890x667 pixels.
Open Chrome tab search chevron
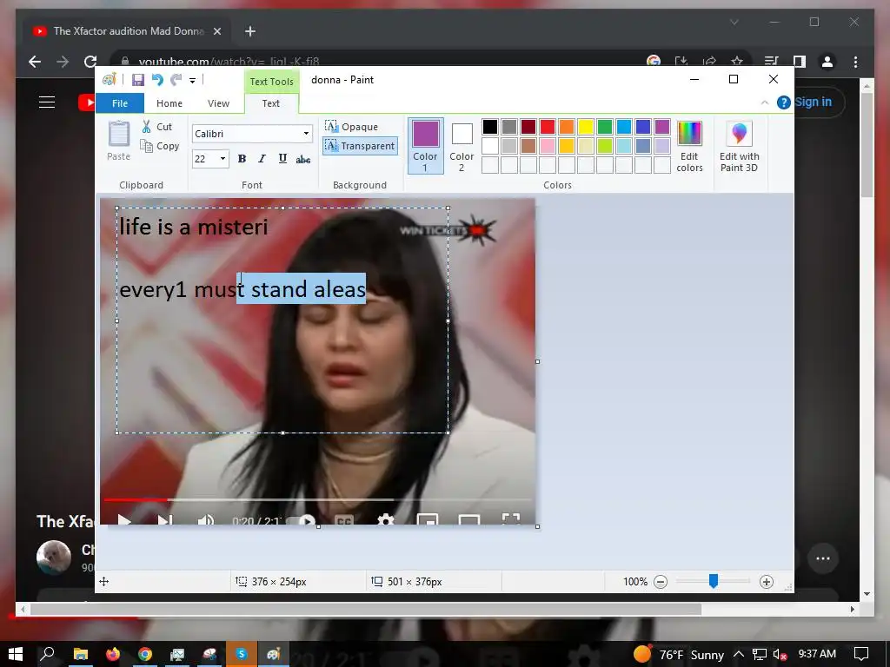[x=734, y=22]
